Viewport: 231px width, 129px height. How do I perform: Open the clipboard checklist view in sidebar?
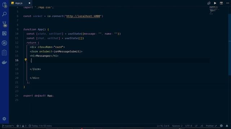(x=4, y=53)
